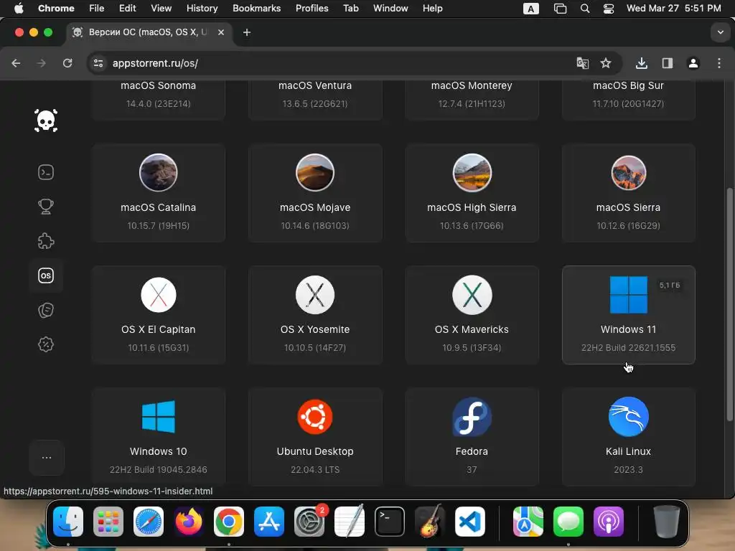Open site information icon in address bar

98,63
